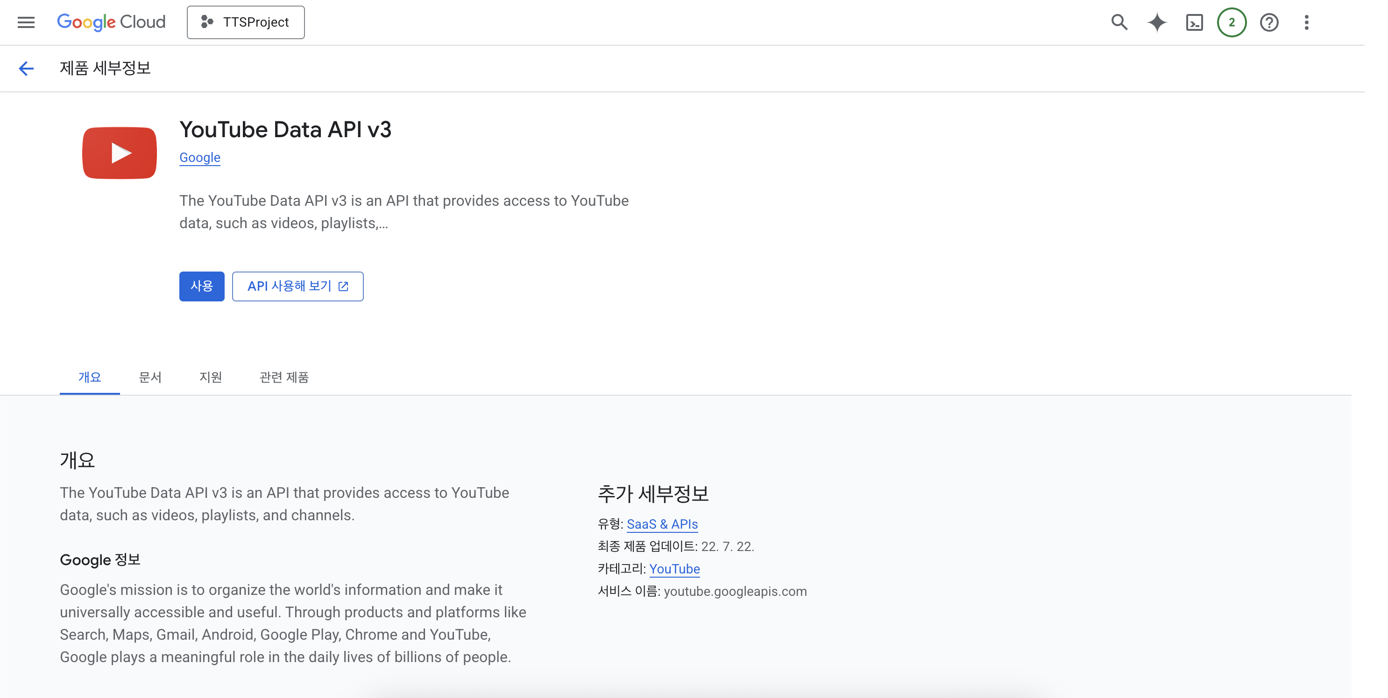Open the Gemini sparkle assistant icon

pos(1157,22)
